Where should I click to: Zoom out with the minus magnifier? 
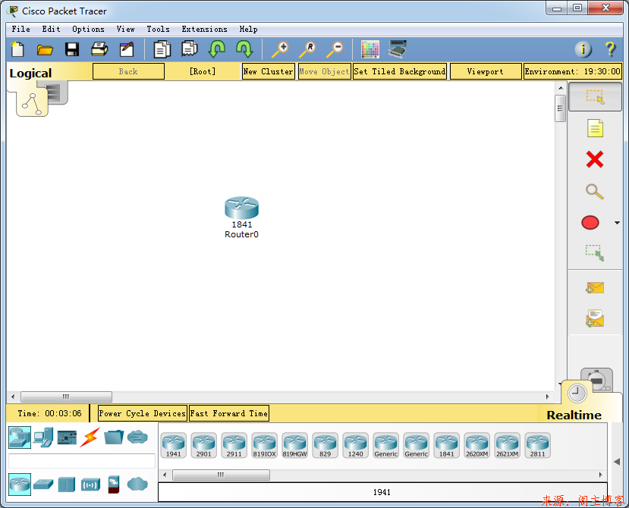point(335,49)
